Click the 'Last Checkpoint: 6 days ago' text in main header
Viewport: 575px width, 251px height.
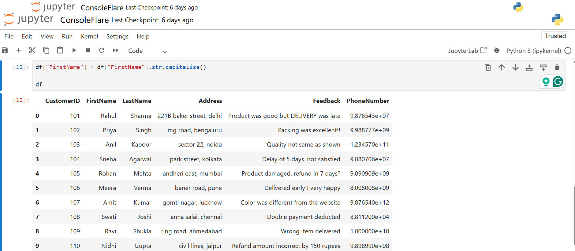pos(152,20)
